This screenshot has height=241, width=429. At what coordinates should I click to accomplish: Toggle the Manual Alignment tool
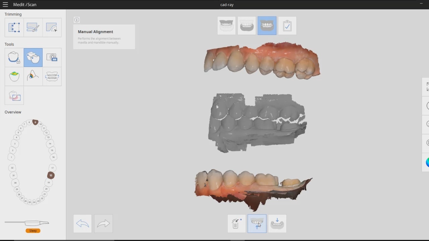tap(33, 58)
